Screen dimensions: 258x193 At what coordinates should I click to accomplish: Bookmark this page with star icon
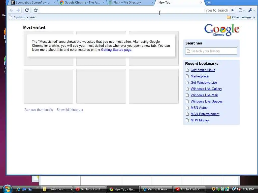point(36,10)
